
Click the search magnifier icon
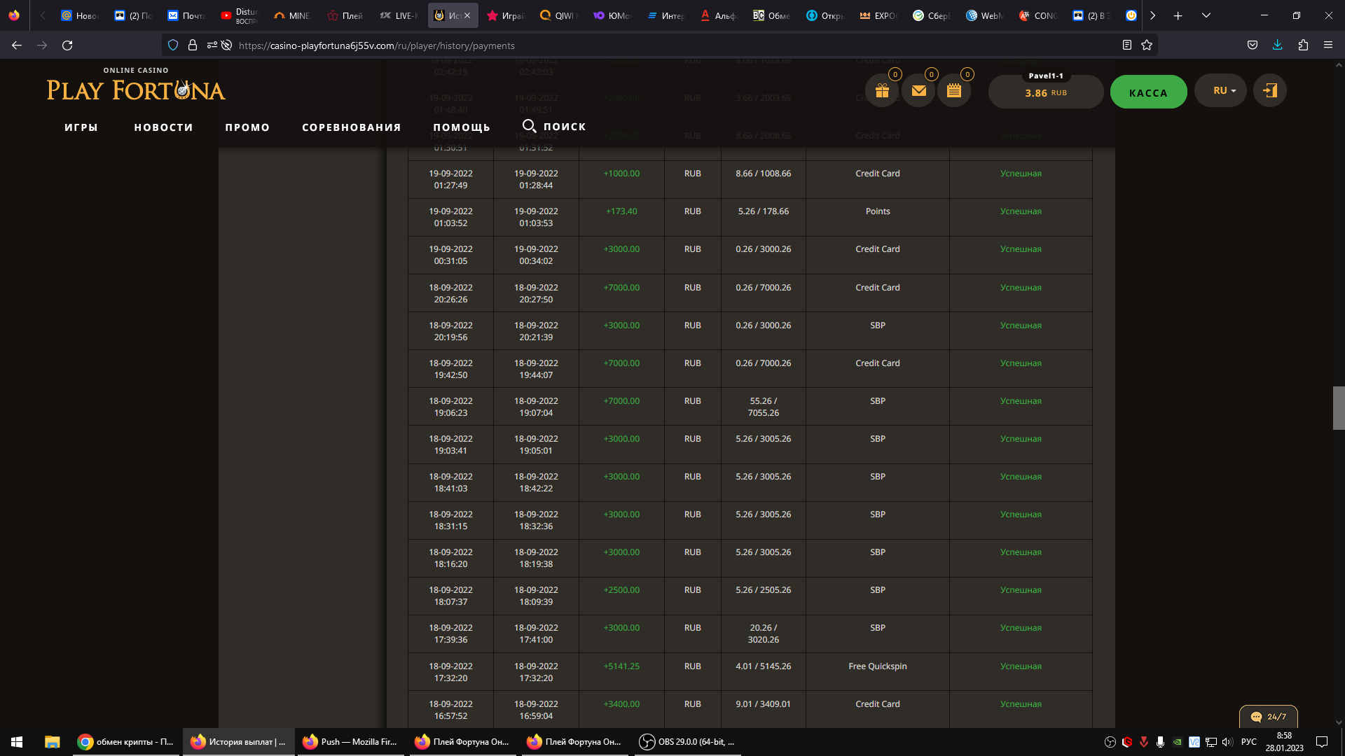[x=530, y=126]
